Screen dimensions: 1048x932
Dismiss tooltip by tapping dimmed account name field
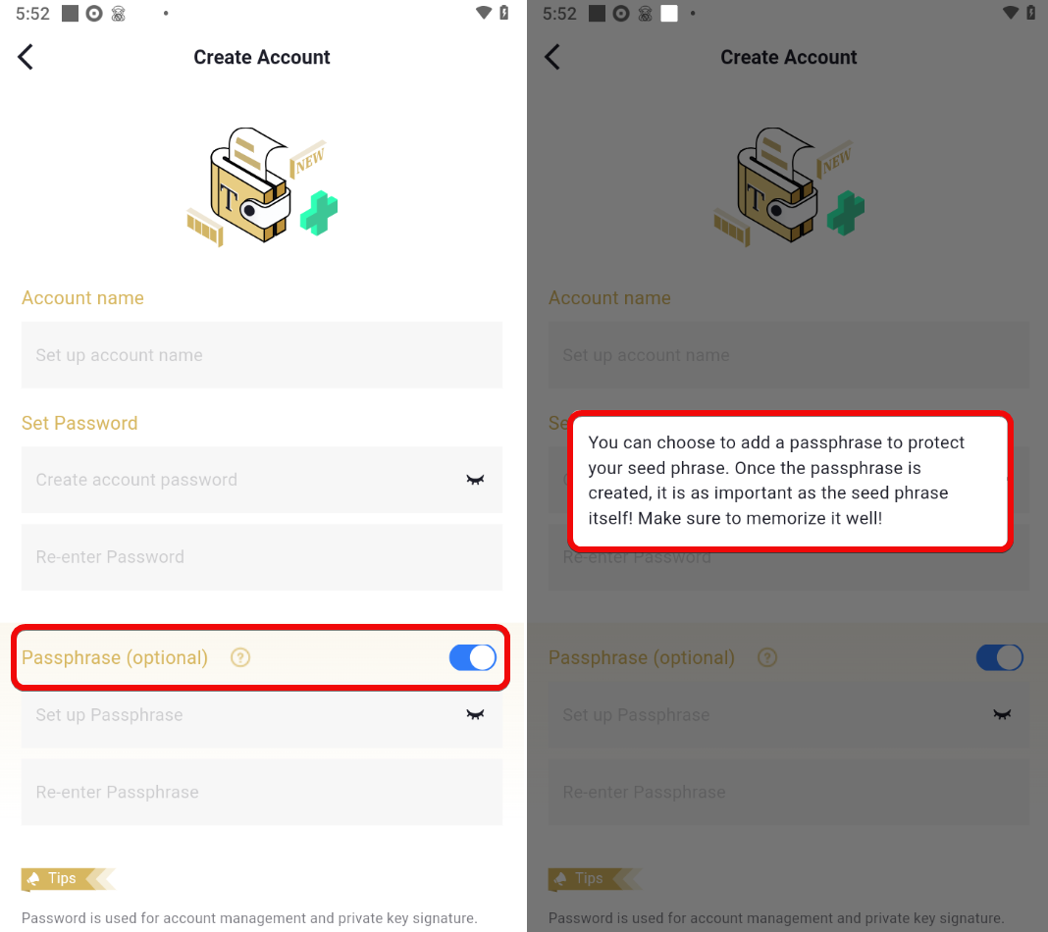tap(789, 355)
